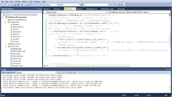
Task: Click the Go to Previous Message icon in Output
Action: (63, 72)
